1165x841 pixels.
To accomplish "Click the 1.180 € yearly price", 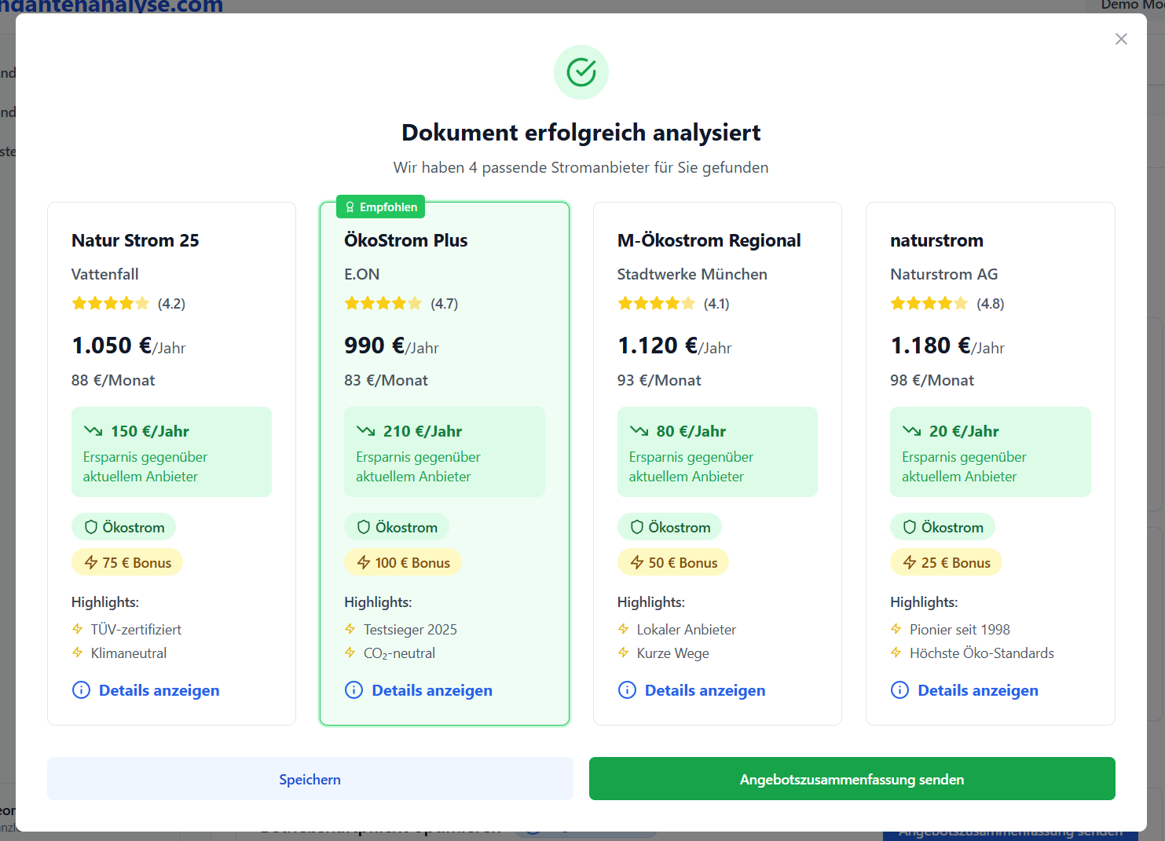I will point(930,346).
